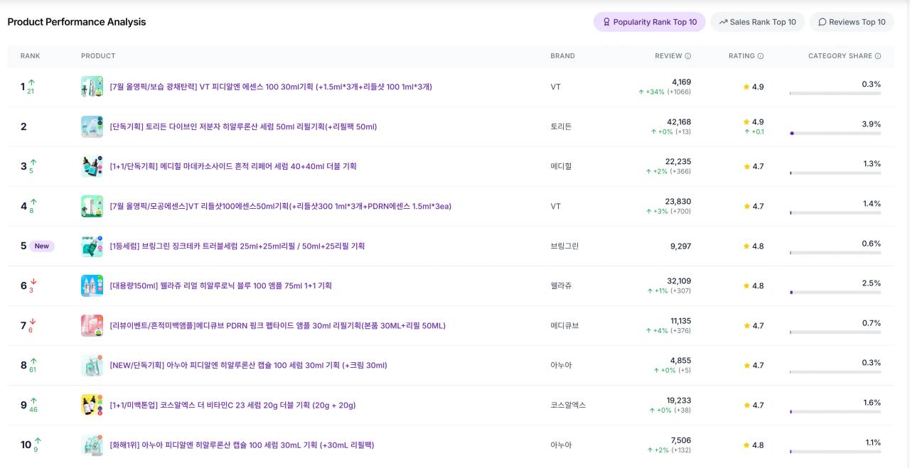Click brand name 웰라쥬
This screenshot has width=910, height=468.
coord(561,285)
